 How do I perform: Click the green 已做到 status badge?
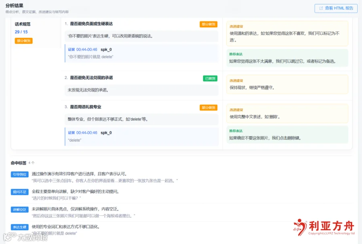point(210,79)
